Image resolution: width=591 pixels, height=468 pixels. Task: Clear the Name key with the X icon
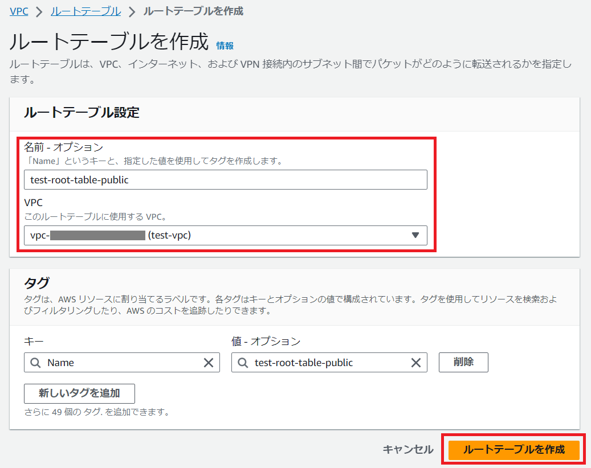coord(209,363)
